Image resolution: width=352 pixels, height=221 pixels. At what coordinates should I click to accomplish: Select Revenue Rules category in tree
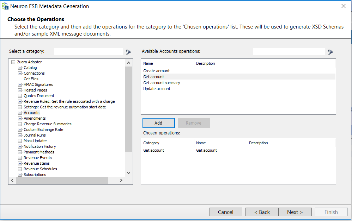point(69,101)
